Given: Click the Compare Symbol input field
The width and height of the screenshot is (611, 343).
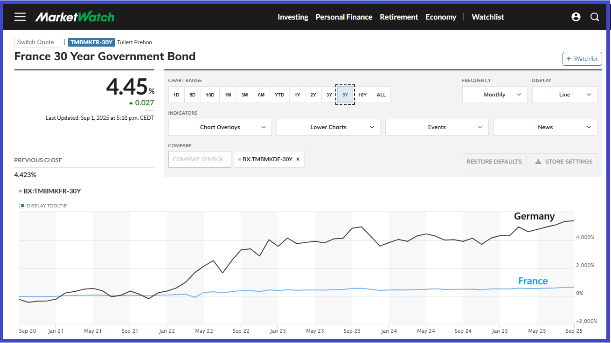Looking at the screenshot, I should pos(199,159).
